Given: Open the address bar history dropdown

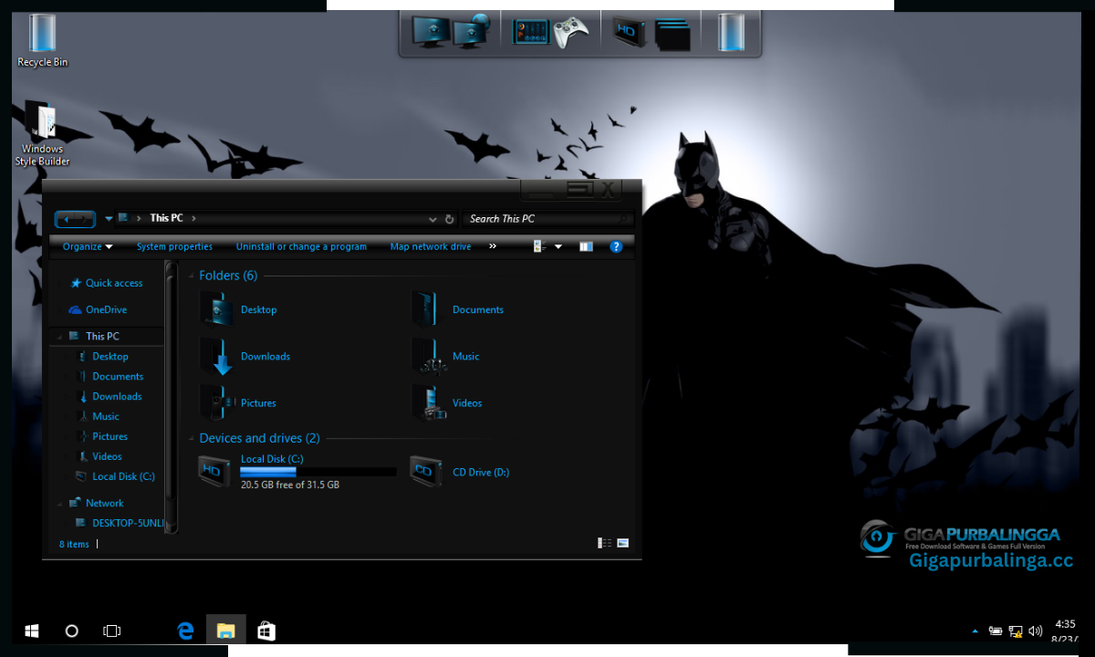Looking at the screenshot, I should (x=433, y=219).
